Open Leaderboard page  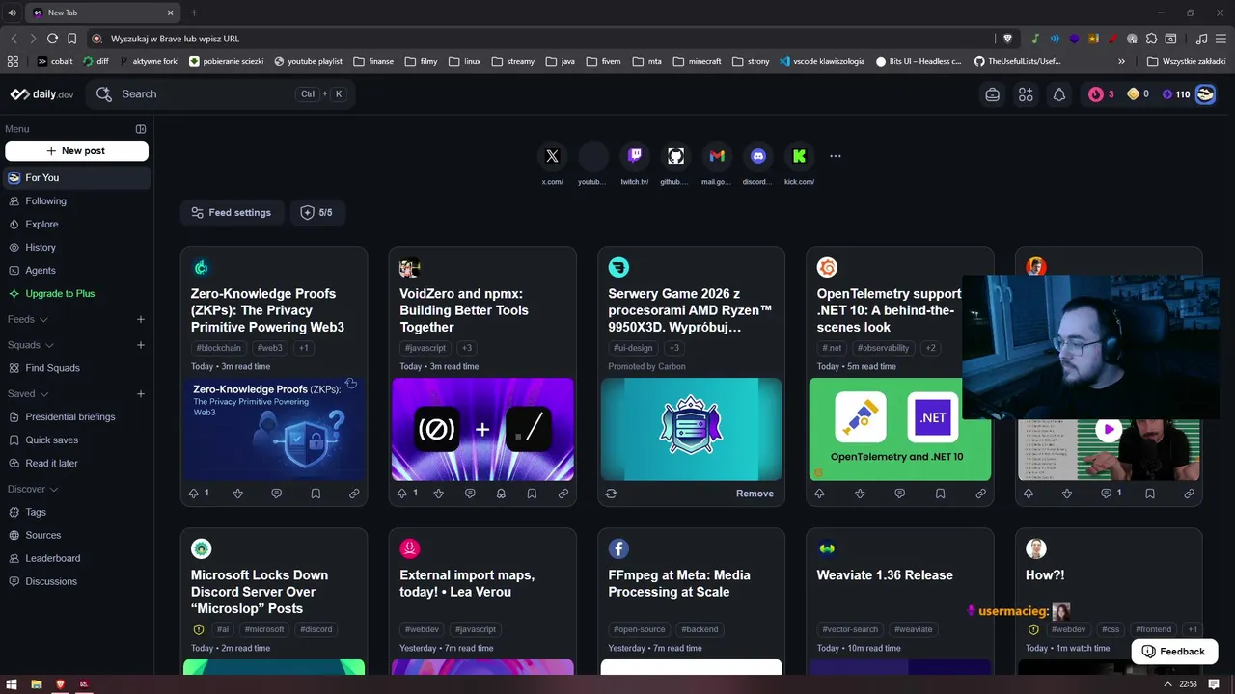click(76, 558)
